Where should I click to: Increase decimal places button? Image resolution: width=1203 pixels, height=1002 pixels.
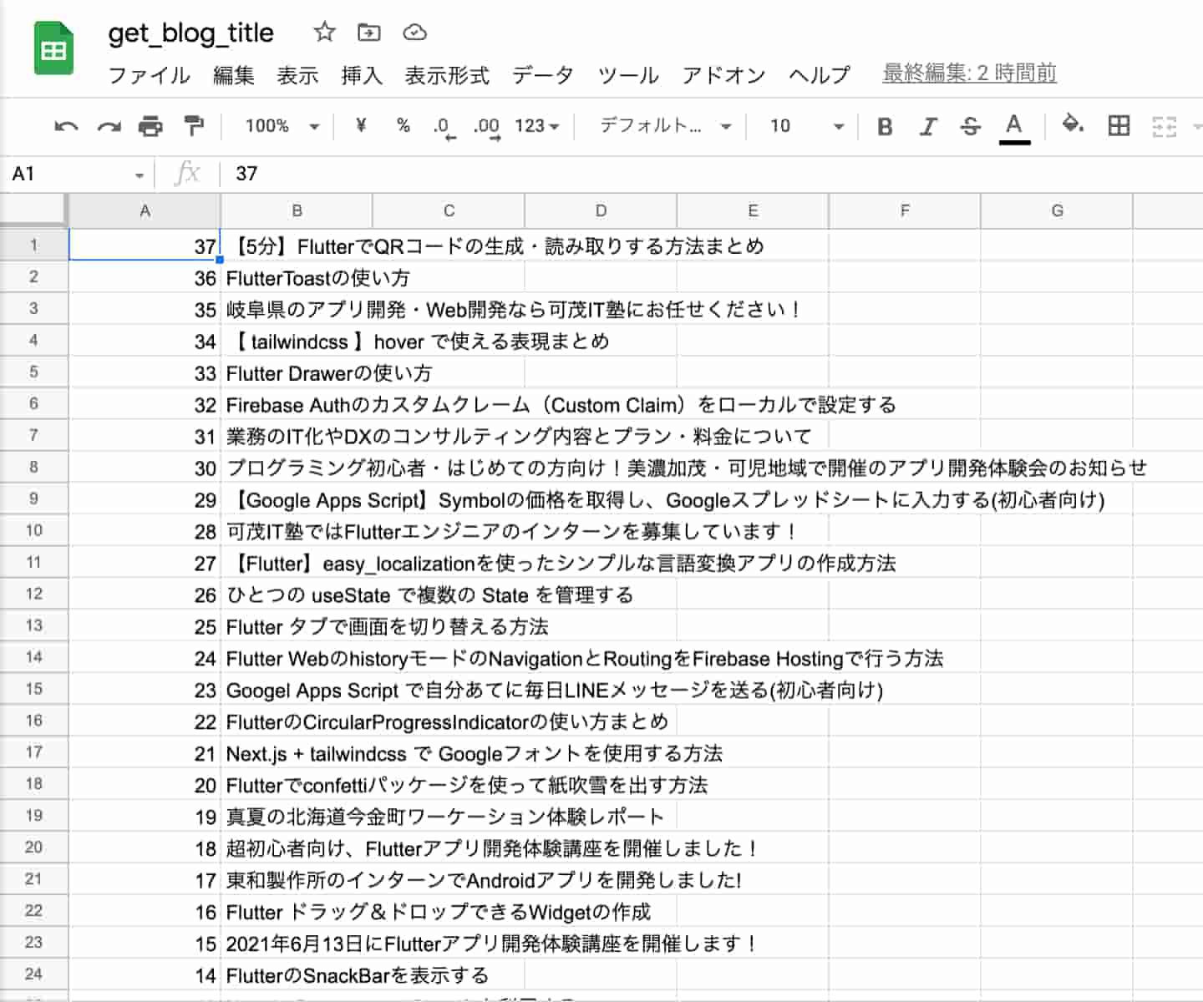click(x=486, y=127)
